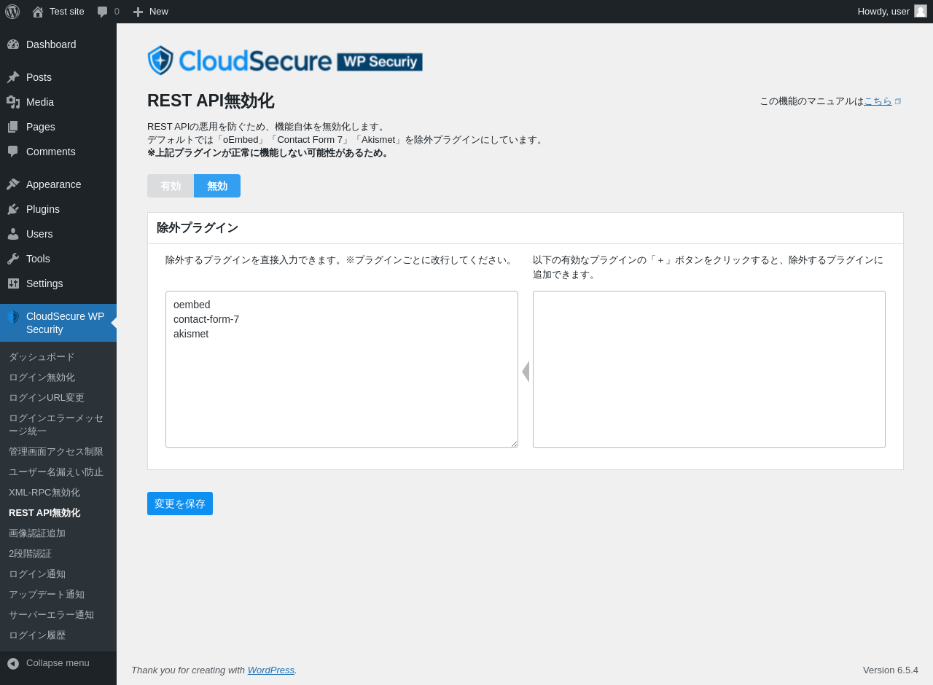Screen dimensions: 933x685
Task: Open the Plugins menu
Action: [x=58, y=209]
